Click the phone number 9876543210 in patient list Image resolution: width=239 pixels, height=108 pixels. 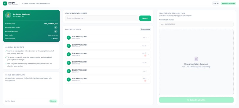[x=76, y=80]
